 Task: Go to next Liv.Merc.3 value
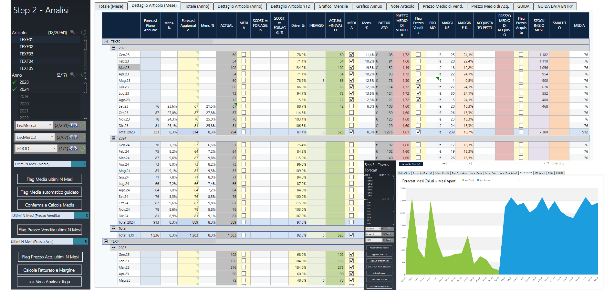point(76,125)
